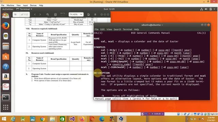Open Microsoft Edge from Windows taskbar
This screenshot has width=218, height=122.
point(102,119)
